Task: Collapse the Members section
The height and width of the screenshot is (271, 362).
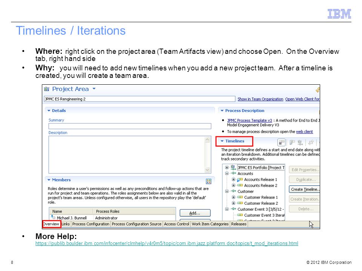Action: click(x=49, y=180)
